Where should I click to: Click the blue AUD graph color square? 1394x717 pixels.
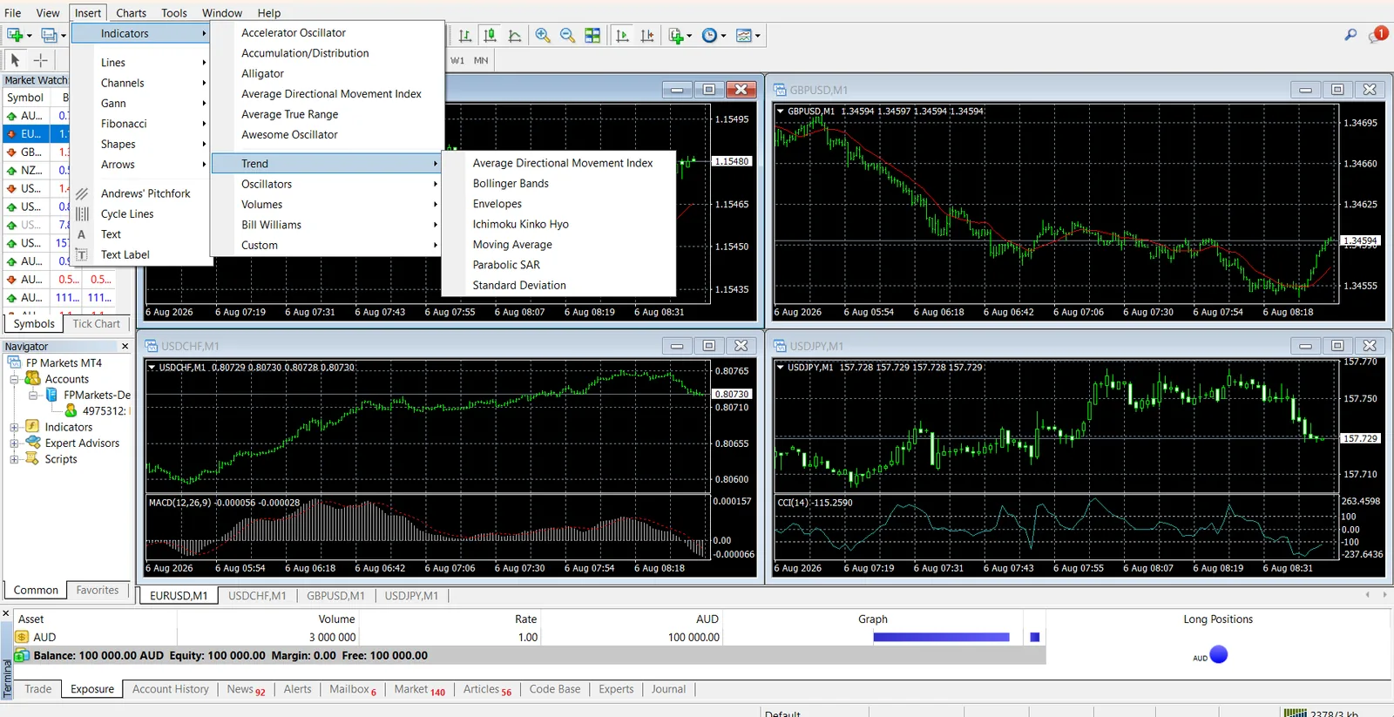(x=1035, y=637)
